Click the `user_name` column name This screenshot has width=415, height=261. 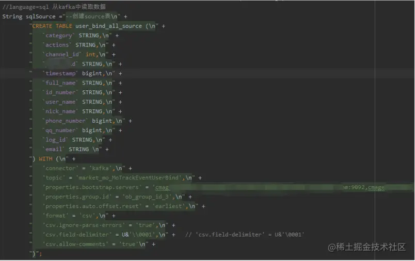60,102
